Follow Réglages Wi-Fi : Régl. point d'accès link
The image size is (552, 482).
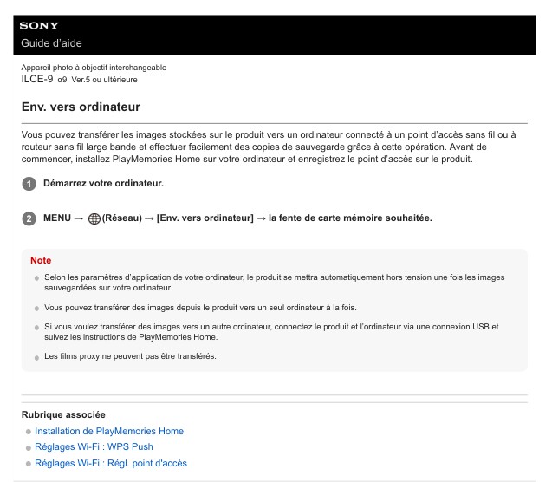[111, 463]
